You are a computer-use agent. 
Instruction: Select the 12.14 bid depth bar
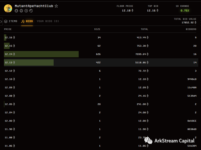(x=41, y=54)
